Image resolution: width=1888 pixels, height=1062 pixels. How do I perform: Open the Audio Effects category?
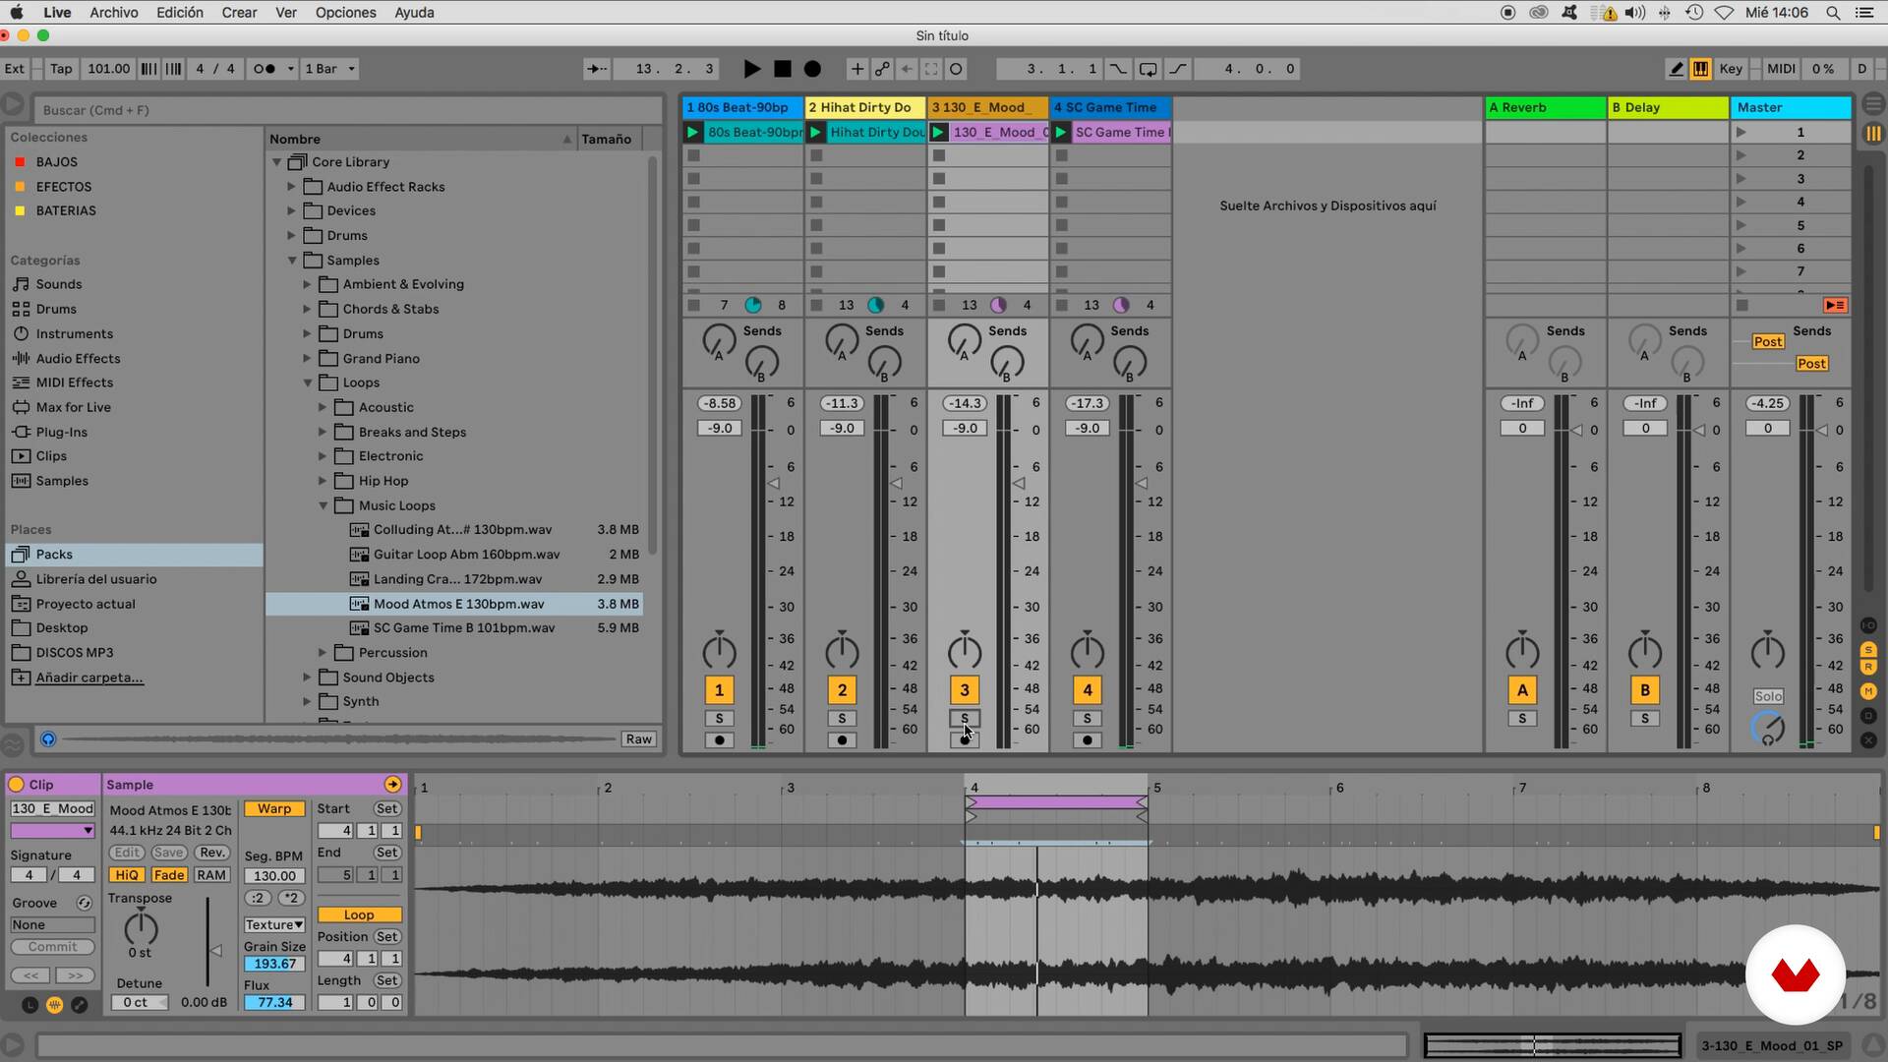coord(78,359)
